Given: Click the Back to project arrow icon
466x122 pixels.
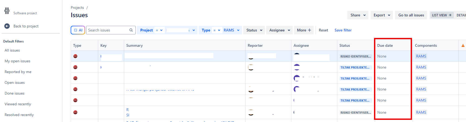Looking at the screenshot, I should (x=7, y=26).
